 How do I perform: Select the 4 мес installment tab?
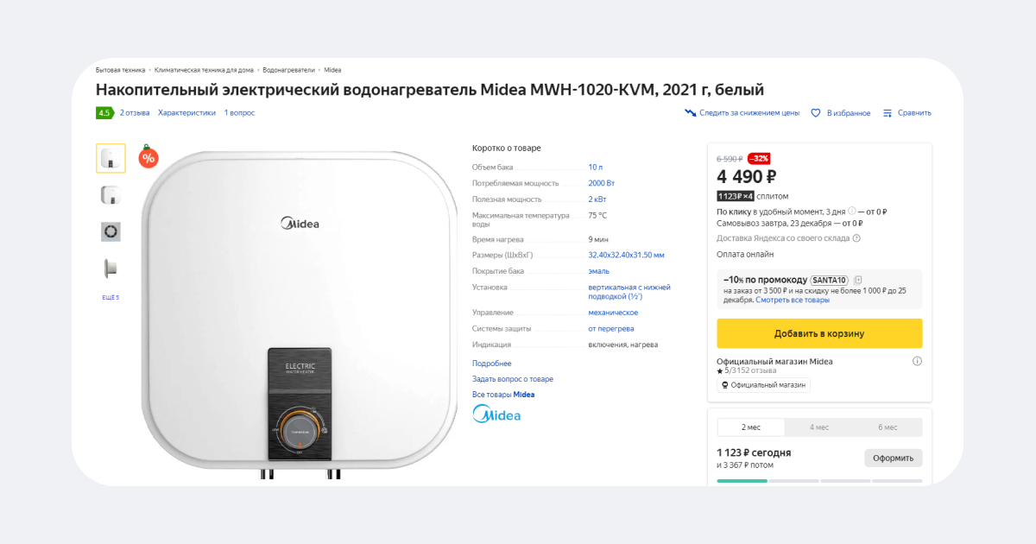click(x=819, y=427)
